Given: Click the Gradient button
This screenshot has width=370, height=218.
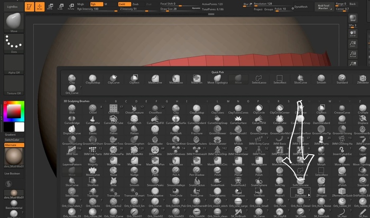Looking at the screenshot, I should tap(11, 135).
